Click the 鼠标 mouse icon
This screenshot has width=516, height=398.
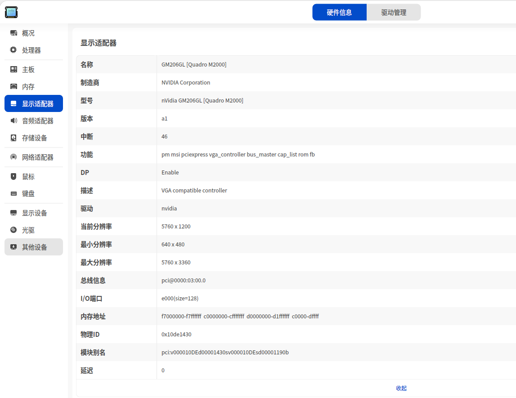[13, 177]
